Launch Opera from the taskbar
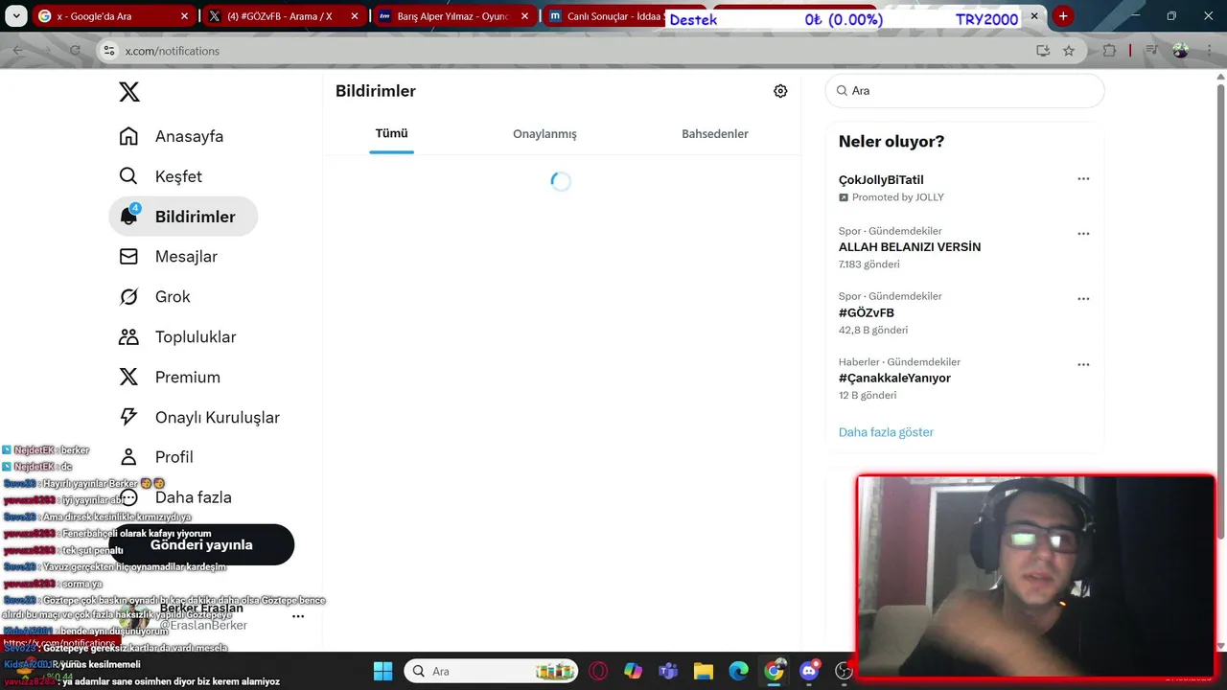This screenshot has width=1227, height=690. pos(598,671)
